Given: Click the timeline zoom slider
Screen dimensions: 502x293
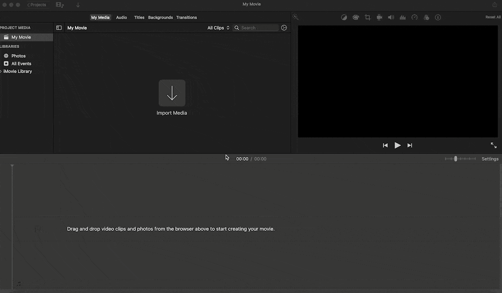Looking at the screenshot, I should pos(460,159).
